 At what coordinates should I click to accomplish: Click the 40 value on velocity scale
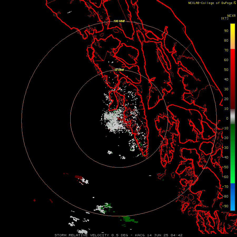(226, 80)
